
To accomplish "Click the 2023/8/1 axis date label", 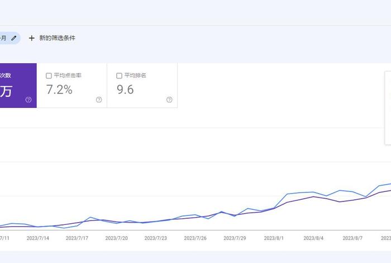I will 274,238.
